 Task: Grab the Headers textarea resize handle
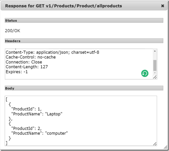(x=155, y=77)
